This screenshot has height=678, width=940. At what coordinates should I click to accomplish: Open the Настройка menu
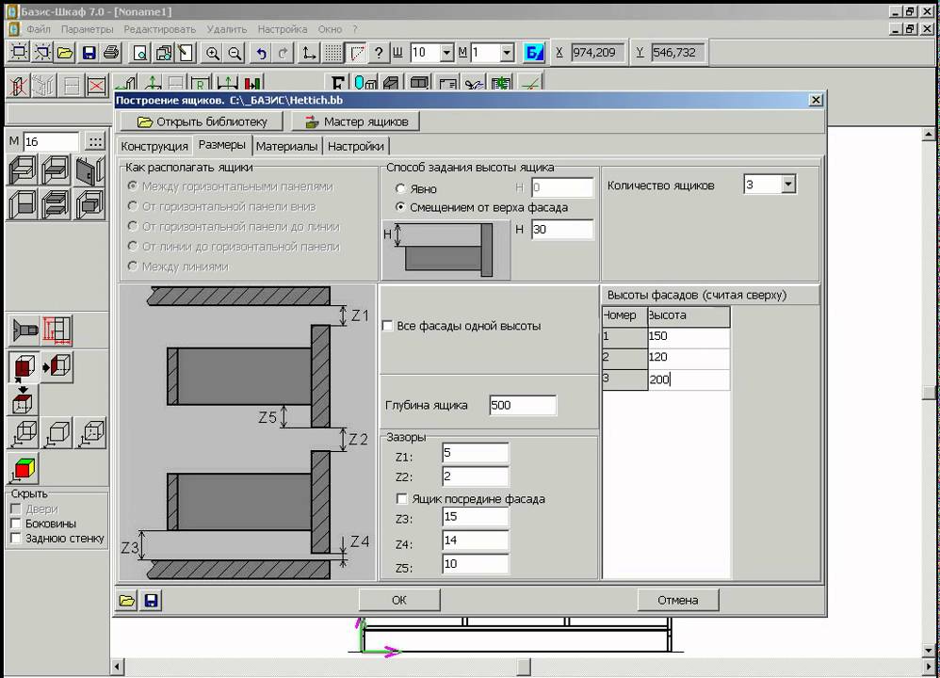click(283, 29)
